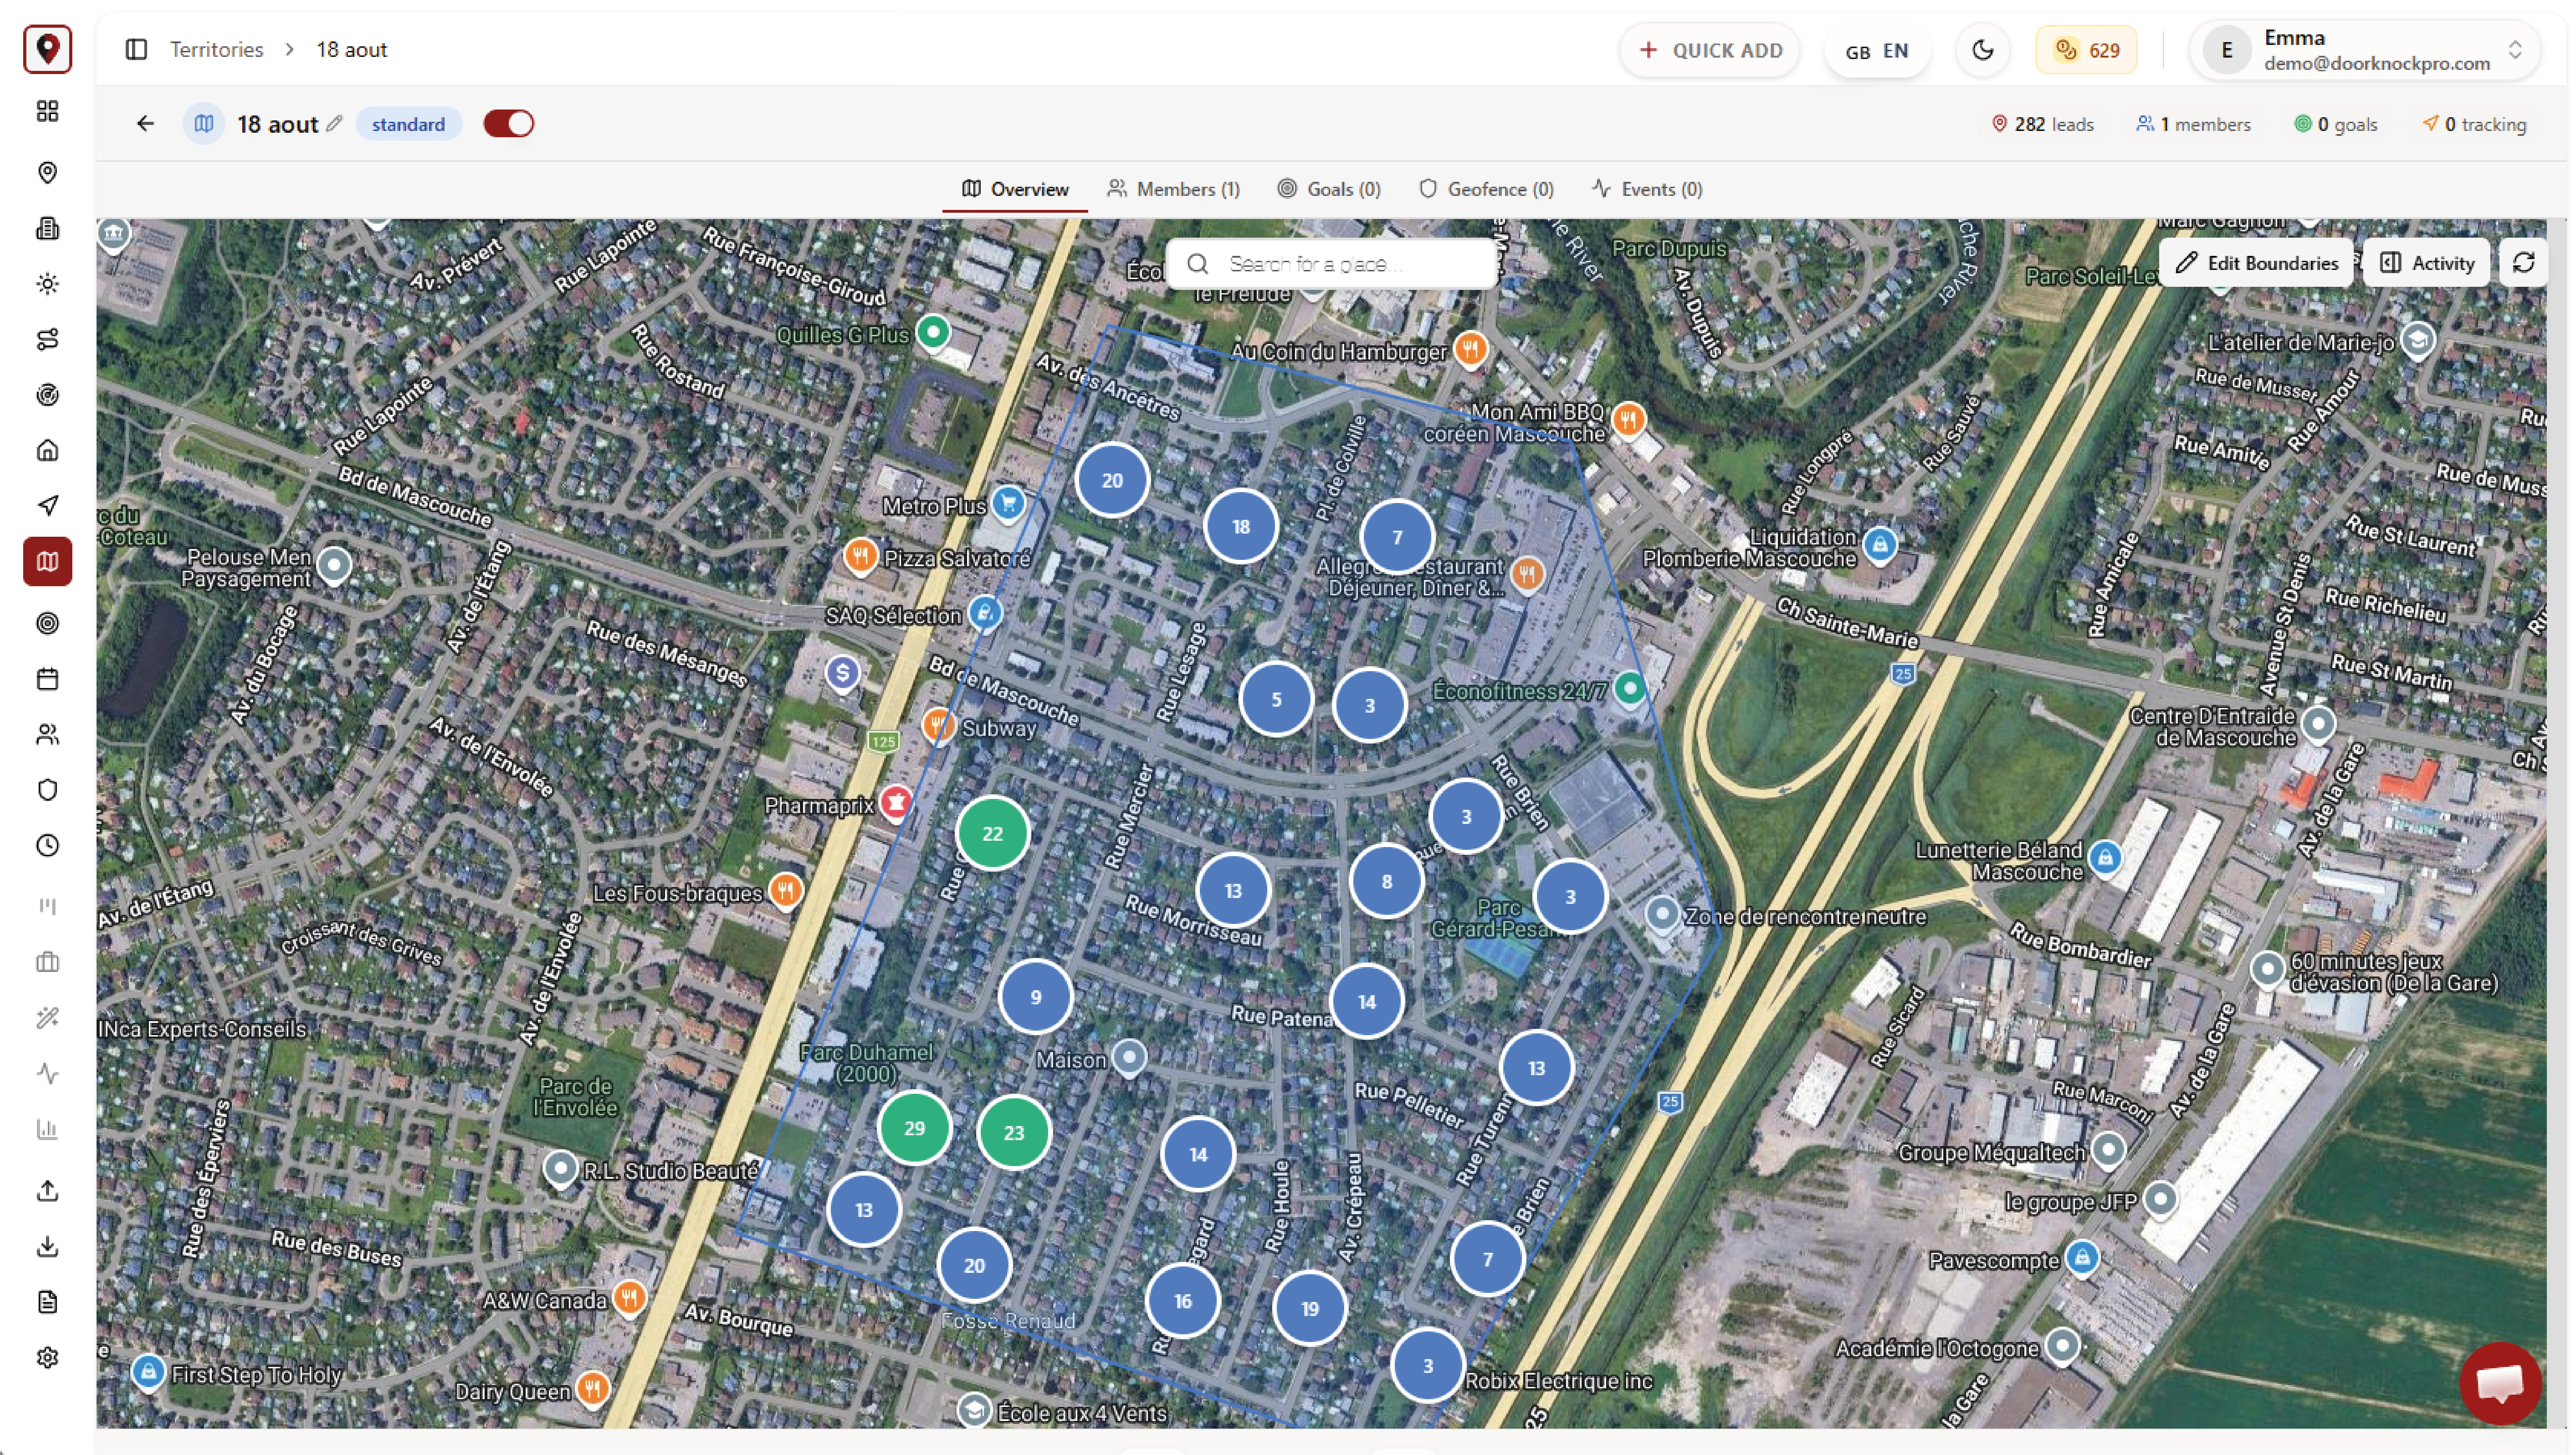Open the Goals (0) tab
The height and width of the screenshot is (1455, 2576).
click(x=1329, y=189)
